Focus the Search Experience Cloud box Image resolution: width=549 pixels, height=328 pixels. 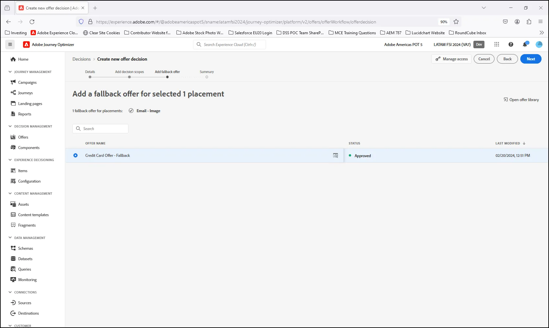pos(230,44)
